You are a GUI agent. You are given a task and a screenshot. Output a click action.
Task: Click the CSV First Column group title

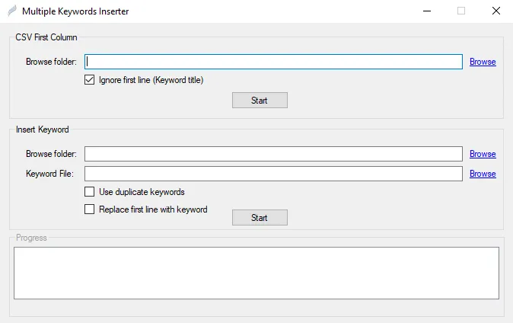click(46, 37)
